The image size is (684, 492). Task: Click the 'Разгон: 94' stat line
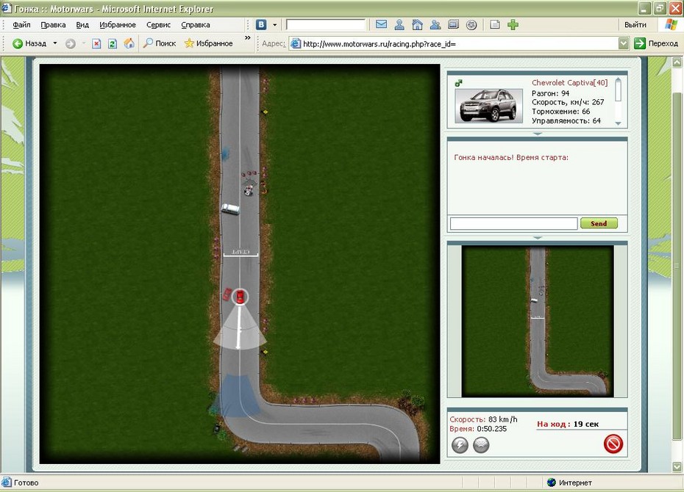pos(551,93)
